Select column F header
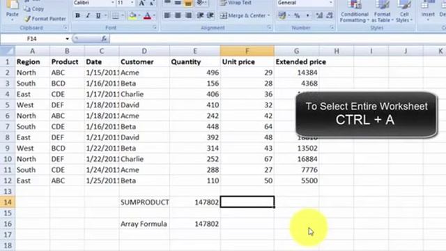 click(x=247, y=51)
